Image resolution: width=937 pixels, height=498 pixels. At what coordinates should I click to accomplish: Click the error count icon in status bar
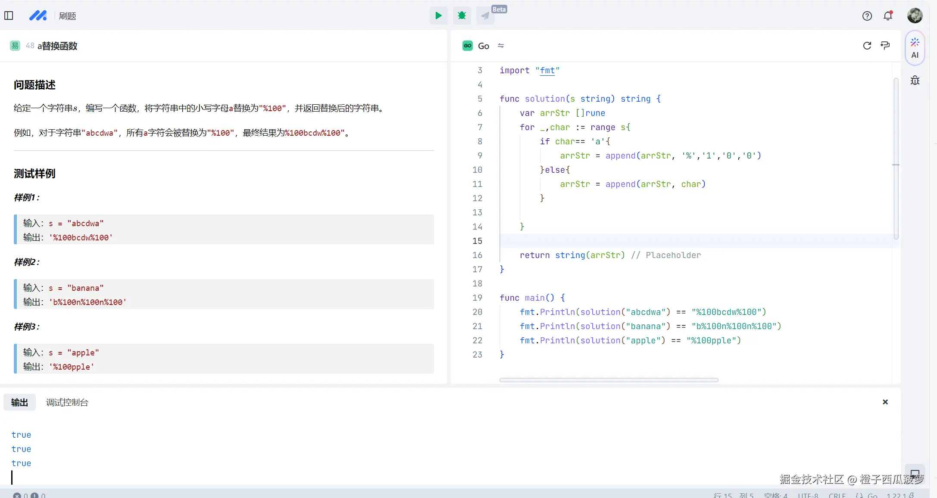tap(17, 495)
